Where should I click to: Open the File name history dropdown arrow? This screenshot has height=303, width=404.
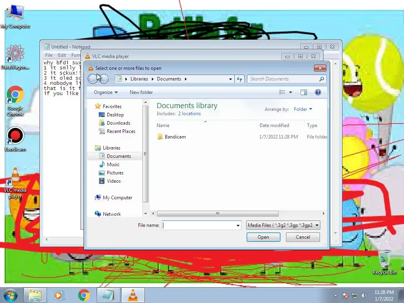coord(238,225)
